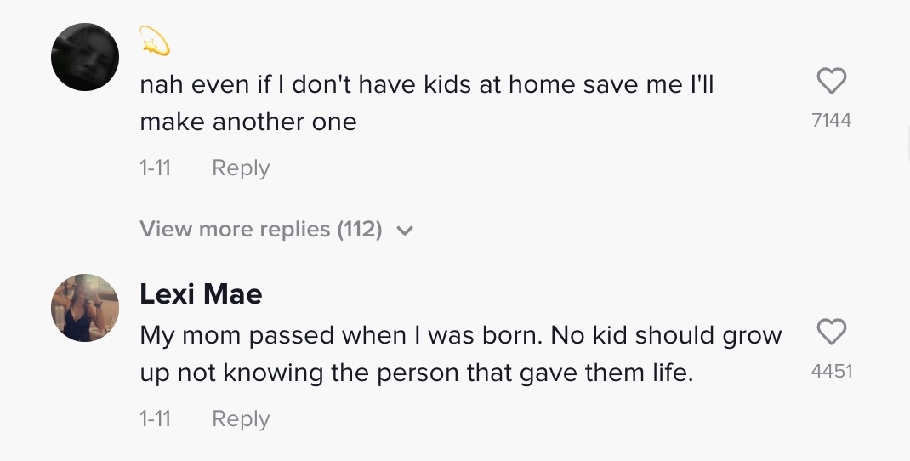Image resolution: width=910 pixels, height=461 pixels.
Task: Click the "make another one" text line
Action: (x=248, y=122)
